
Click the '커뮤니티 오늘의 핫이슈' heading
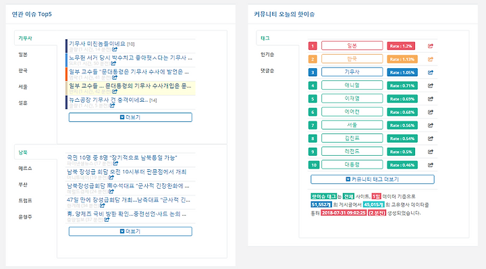pyautogui.click(x=284, y=14)
